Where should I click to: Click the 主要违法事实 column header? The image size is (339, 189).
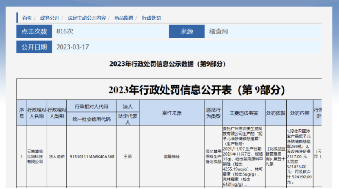(x=244, y=113)
